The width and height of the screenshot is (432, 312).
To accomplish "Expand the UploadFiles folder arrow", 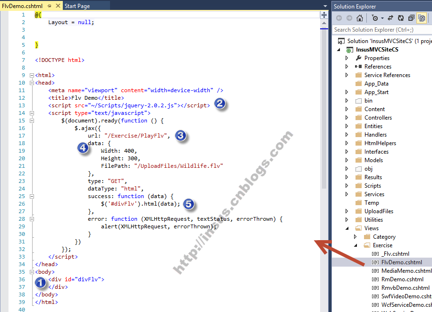I will 347,211.
